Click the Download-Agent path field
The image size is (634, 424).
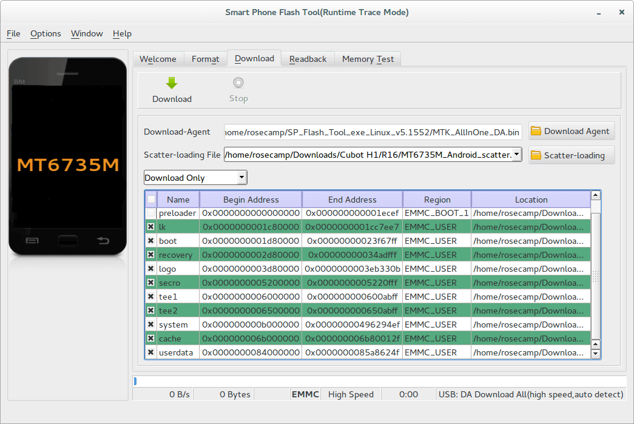click(x=373, y=132)
